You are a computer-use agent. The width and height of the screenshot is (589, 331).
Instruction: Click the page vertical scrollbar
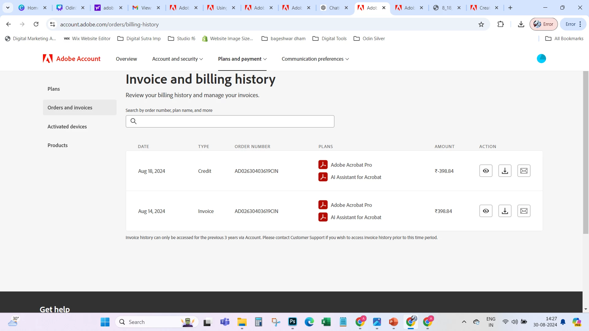[586, 153]
